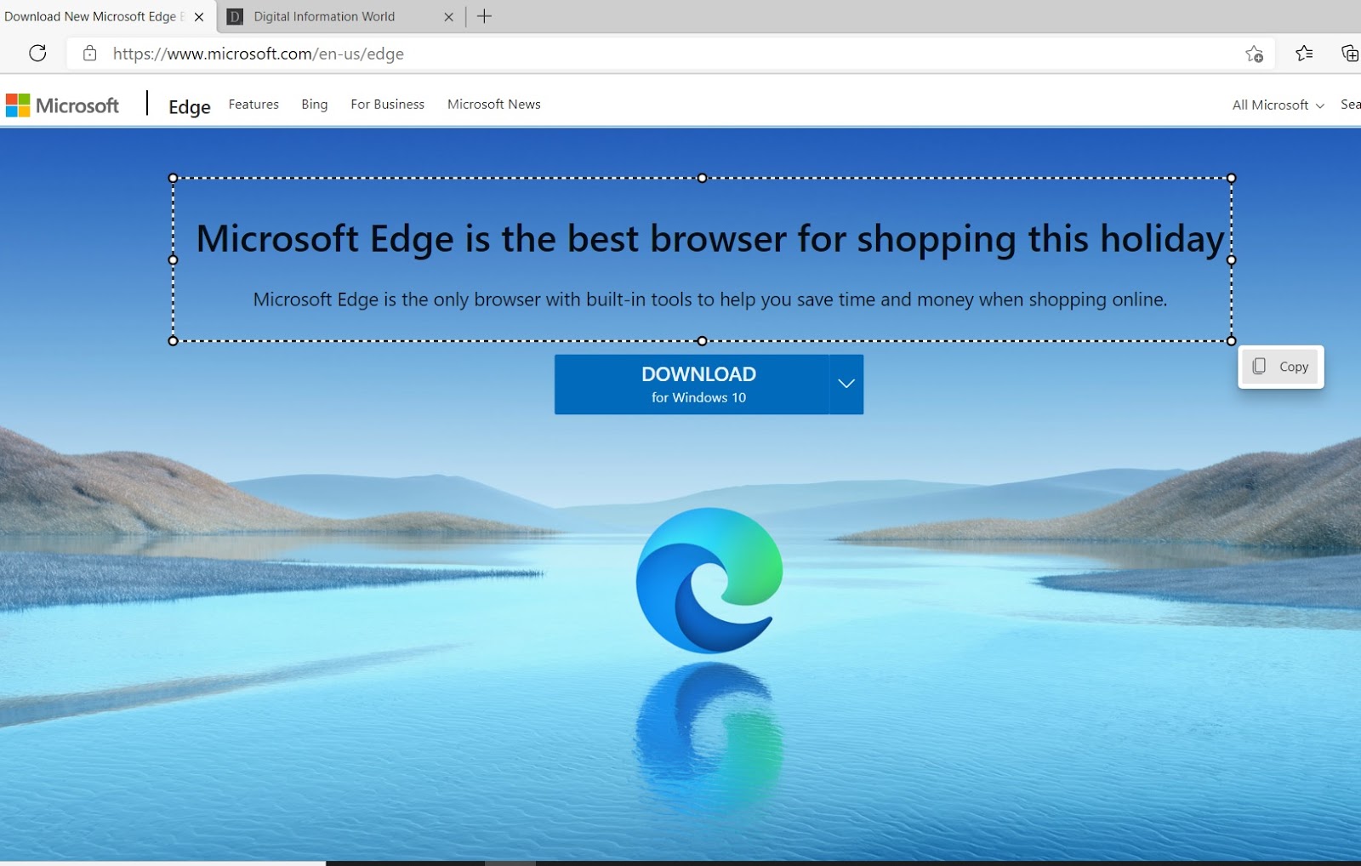The height and width of the screenshot is (866, 1361).
Task: Copy the selected headline text
Action: [1280, 367]
